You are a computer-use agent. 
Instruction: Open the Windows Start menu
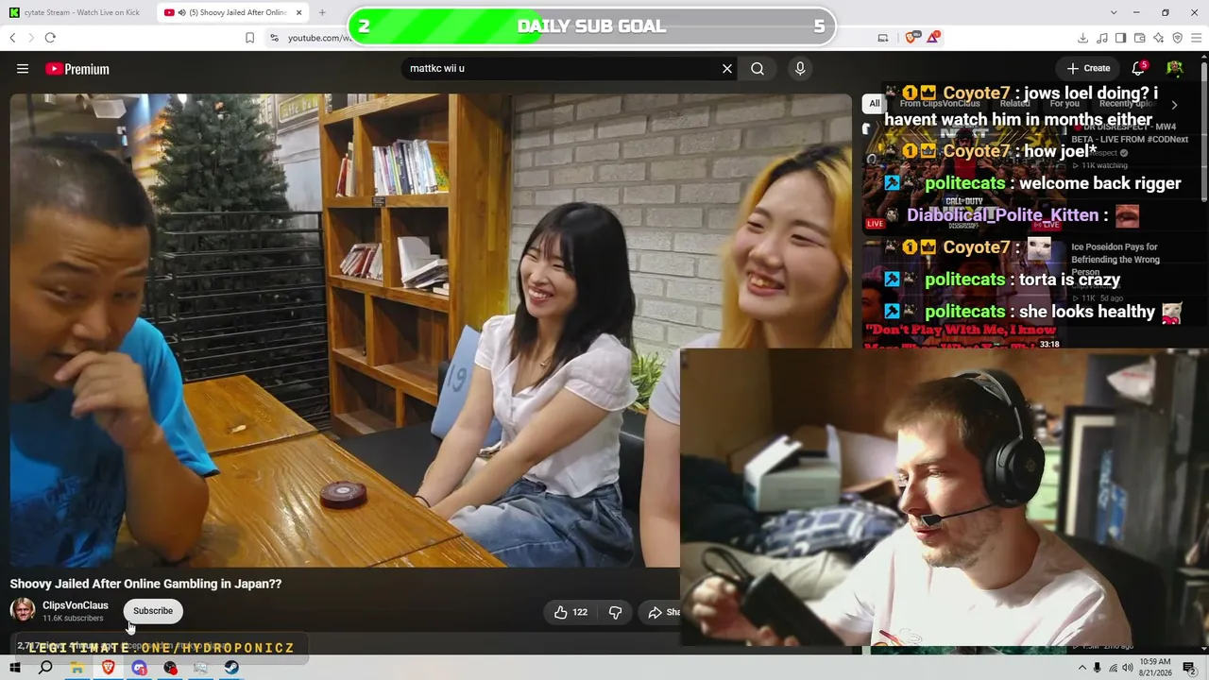click(x=15, y=668)
